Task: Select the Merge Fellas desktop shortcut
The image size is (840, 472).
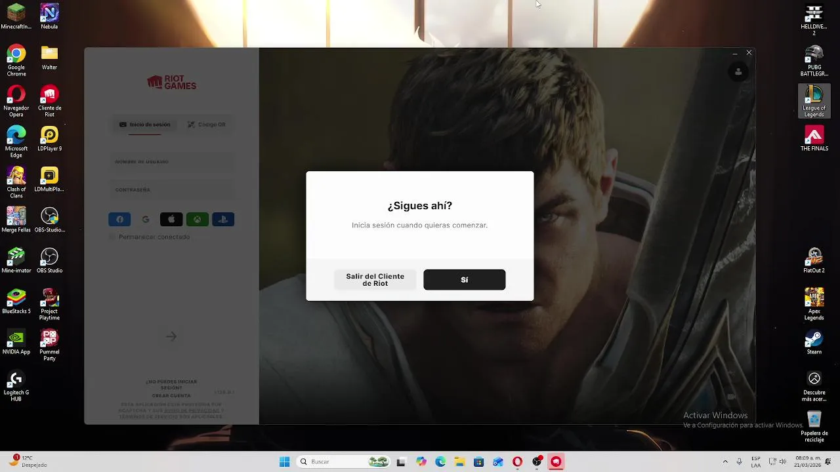Action: [16, 220]
